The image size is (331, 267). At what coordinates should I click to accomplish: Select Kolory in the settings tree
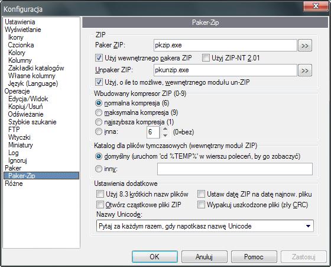pos(17,53)
